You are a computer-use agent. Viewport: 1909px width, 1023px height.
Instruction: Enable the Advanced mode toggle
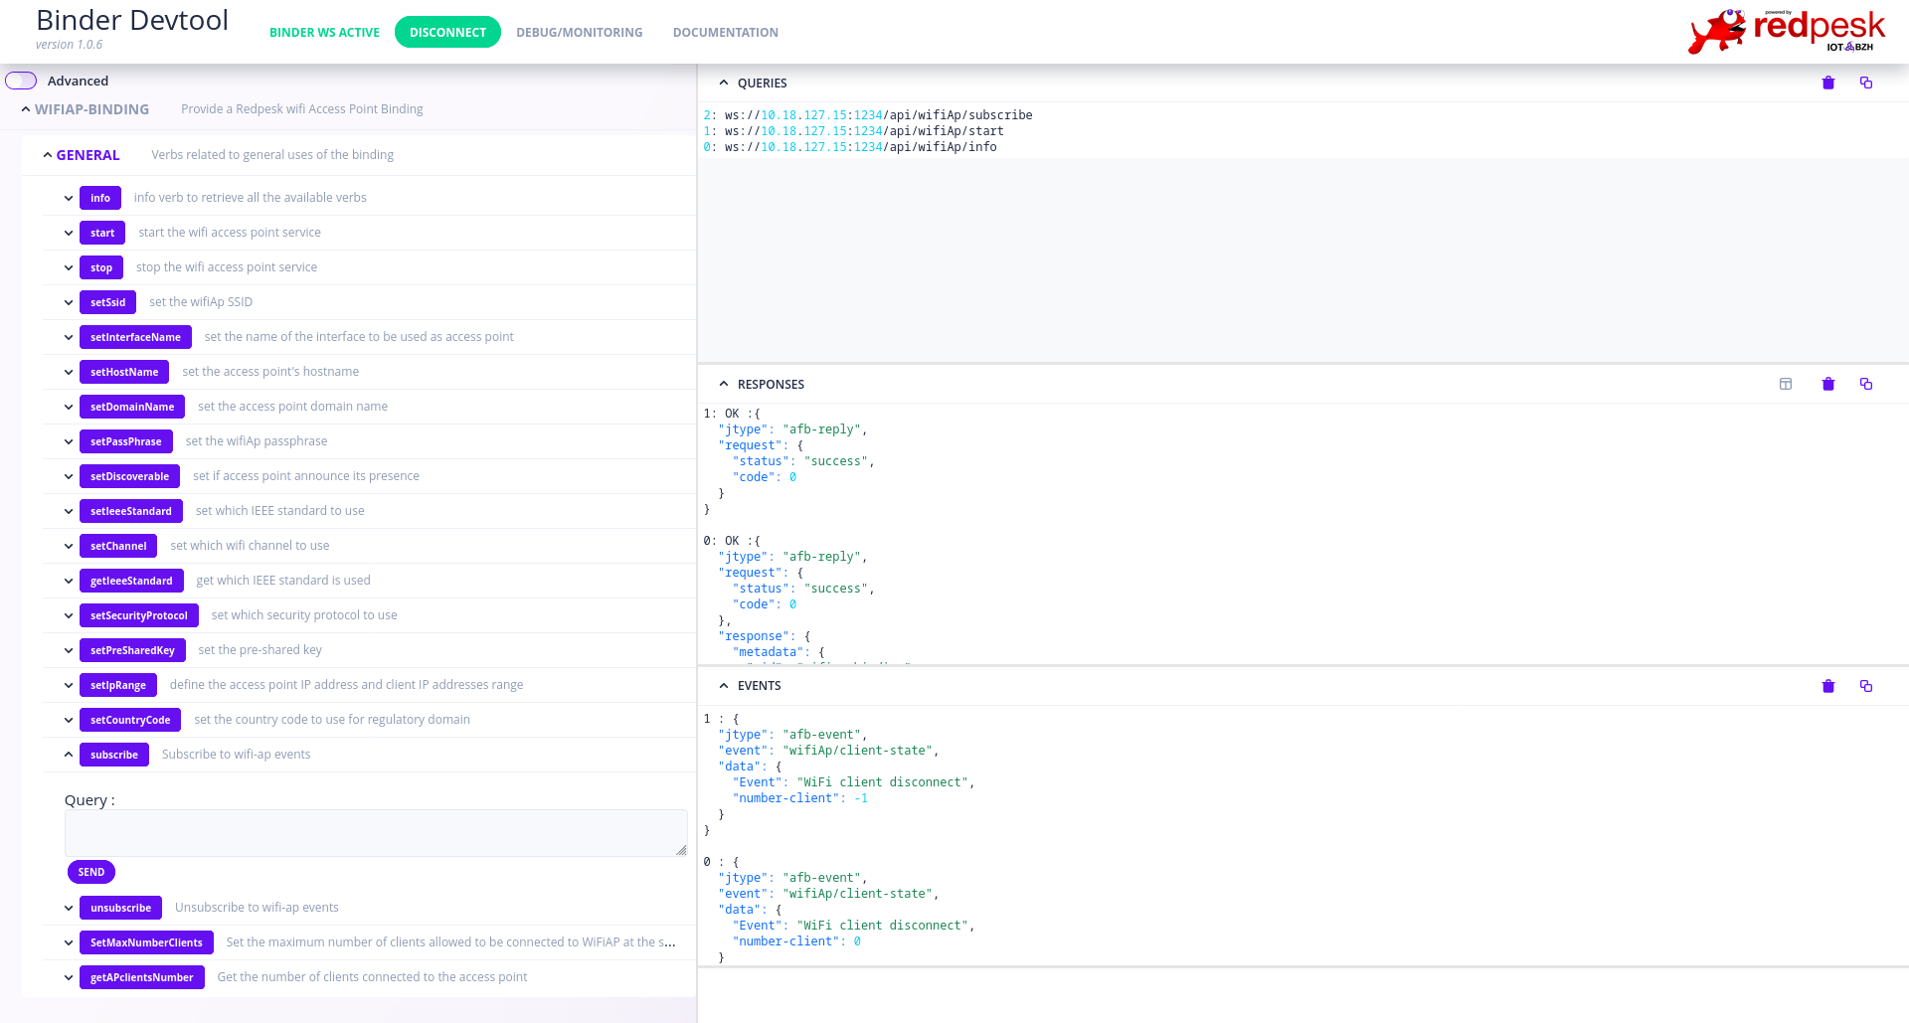point(20,81)
